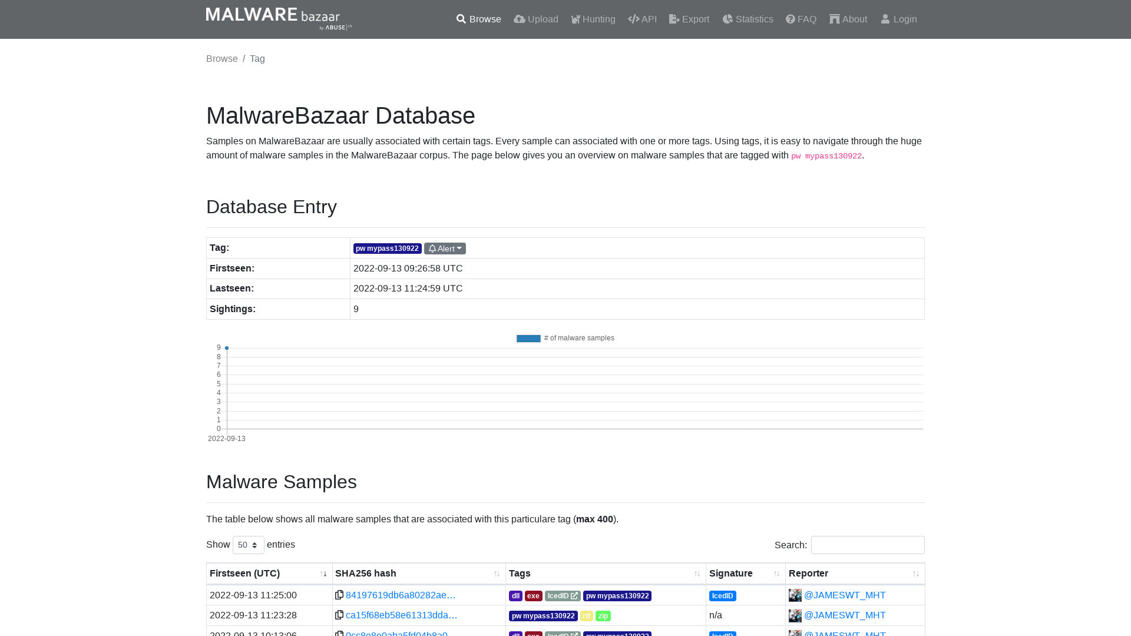Change the Show entries count dropdown

[248, 545]
